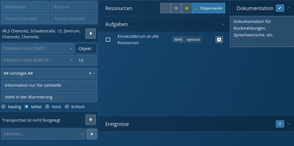This screenshot has height=146, width=294.
Task: Set priority to Kritisch
Action: [67, 107]
